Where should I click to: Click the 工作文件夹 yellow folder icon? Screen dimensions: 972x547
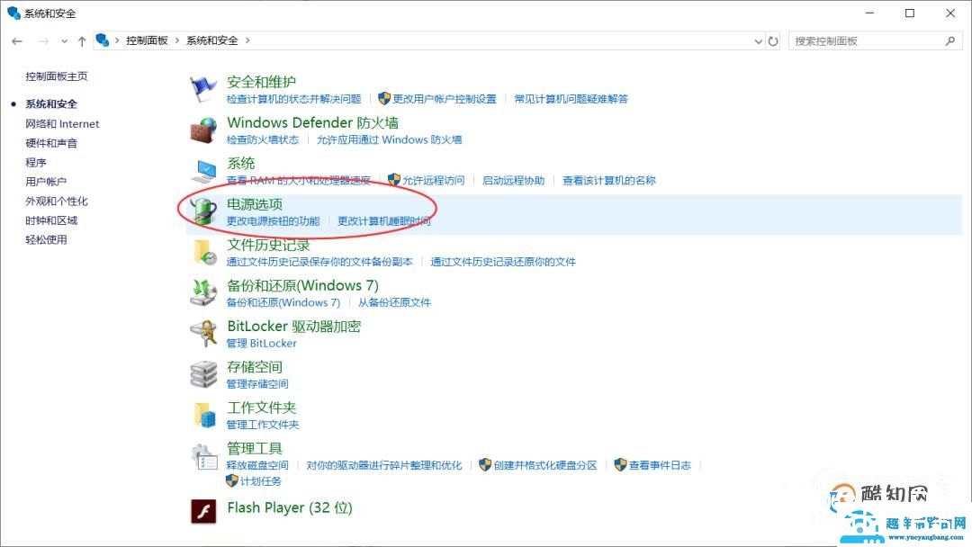tap(203, 413)
